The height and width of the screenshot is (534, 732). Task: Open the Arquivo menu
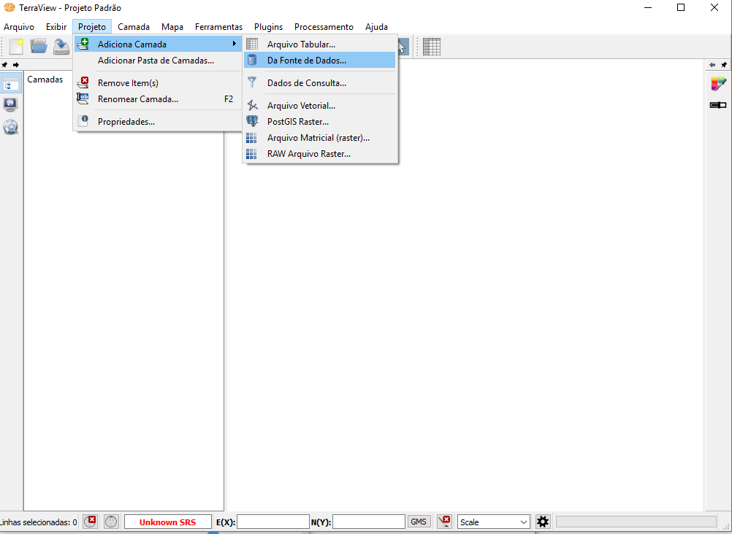pos(19,27)
